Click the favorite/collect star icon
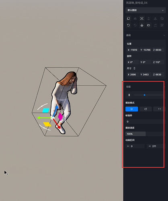This screenshot has height=201, width=168. click(x=142, y=25)
